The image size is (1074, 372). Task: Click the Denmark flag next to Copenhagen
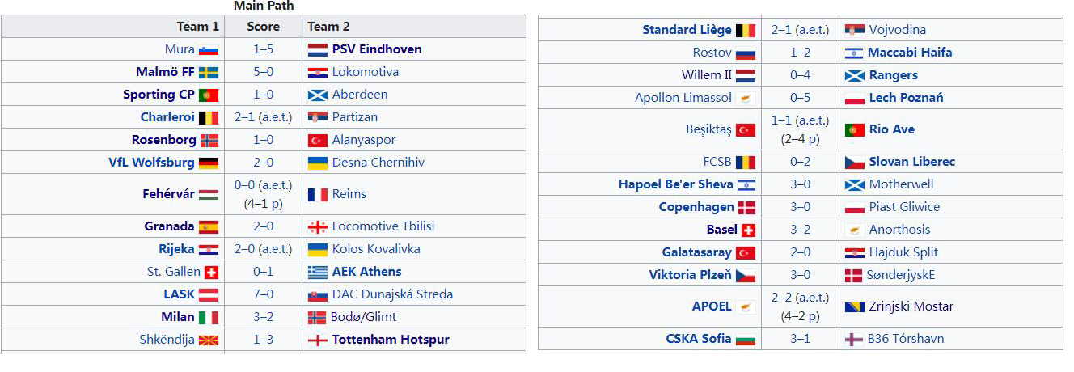(x=746, y=207)
